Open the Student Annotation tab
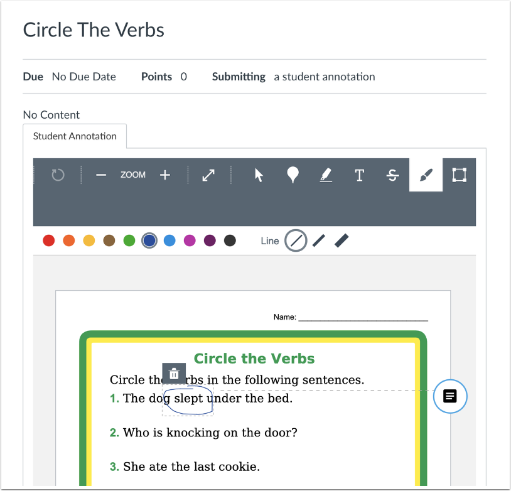 75,136
